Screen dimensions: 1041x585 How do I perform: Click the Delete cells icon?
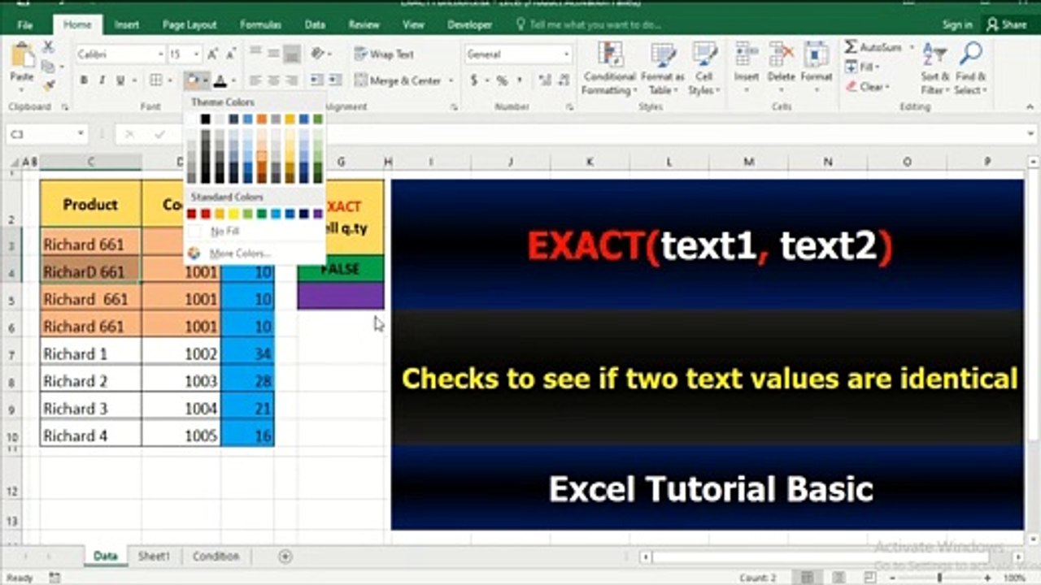tap(781, 55)
